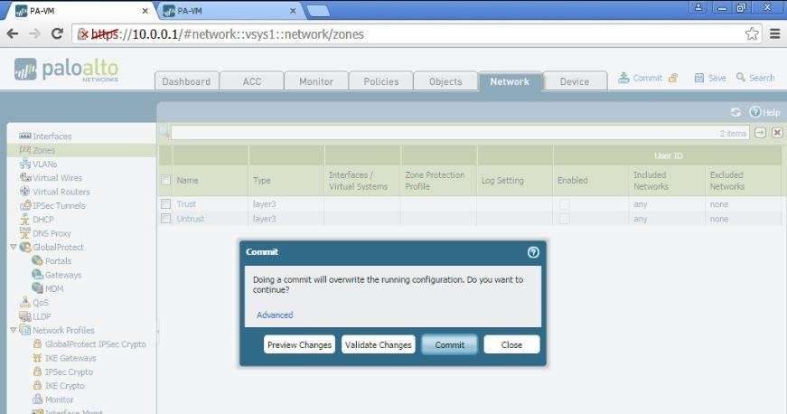This screenshot has height=414, width=787.
Task: Open Search with the magnifier icon
Action: 741,79
